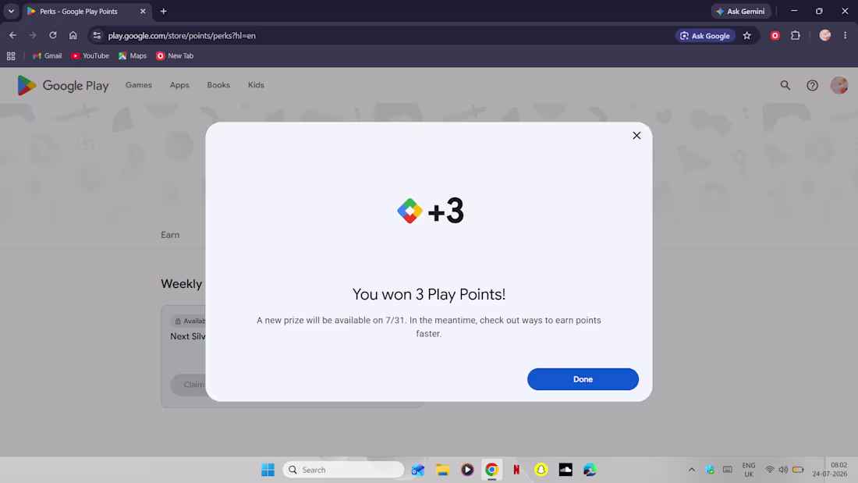Viewport: 858px width, 483px height.
Task: Click the Chrome taskbar icon
Action: coord(491,469)
